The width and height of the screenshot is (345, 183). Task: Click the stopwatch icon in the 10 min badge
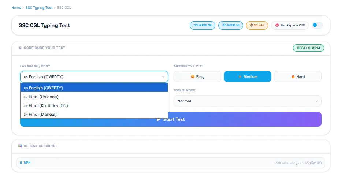[251, 26]
